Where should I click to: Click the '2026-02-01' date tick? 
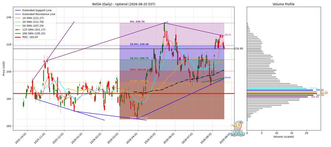(x=97, y=138)
